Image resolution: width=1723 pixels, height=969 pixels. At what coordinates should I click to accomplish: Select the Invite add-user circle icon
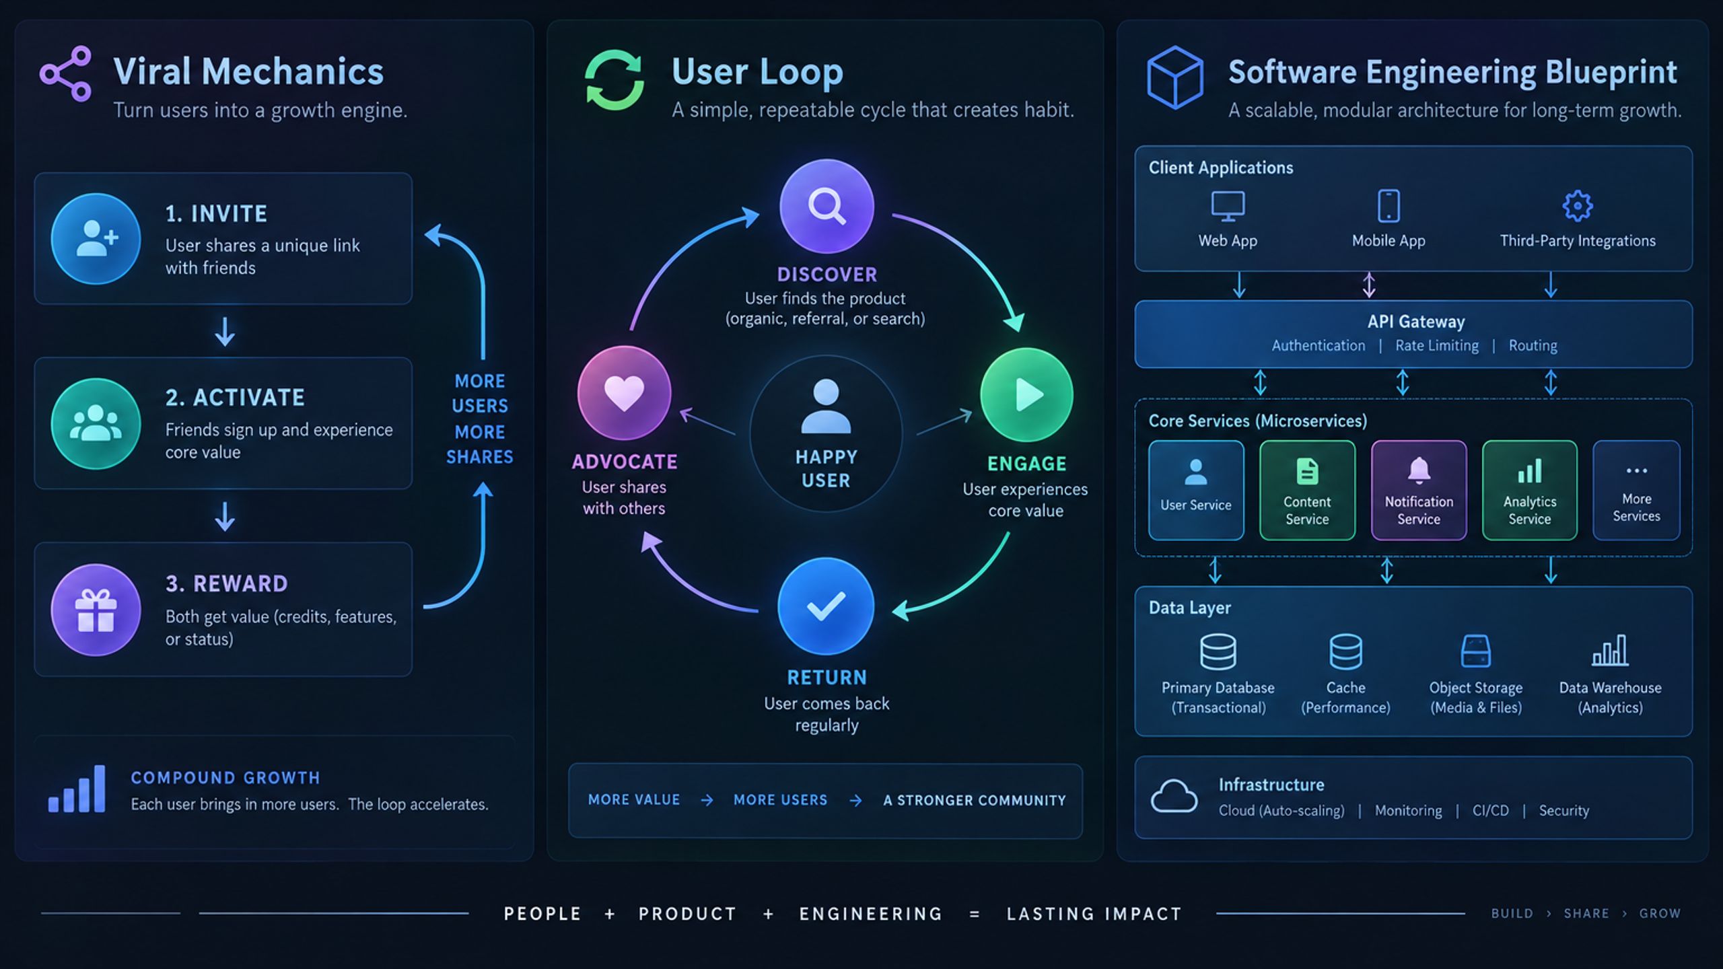[96, 239]
